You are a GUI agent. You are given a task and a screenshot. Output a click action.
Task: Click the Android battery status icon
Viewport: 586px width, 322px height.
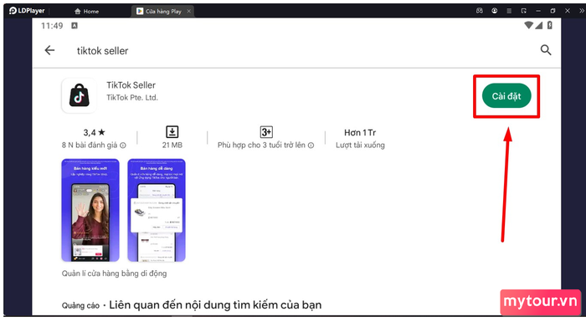(x=550, y=25)
